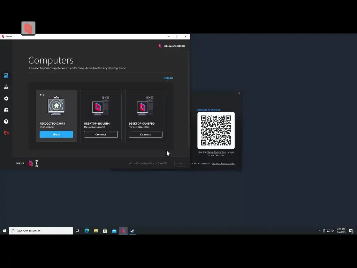
Task: Open Microsoft Store from taskbar
Action: (x=105, y=231)
